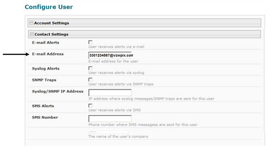This screenshot has width=272, height=157.
Task: Click the Configure User heading
Action: click(49, 7)
